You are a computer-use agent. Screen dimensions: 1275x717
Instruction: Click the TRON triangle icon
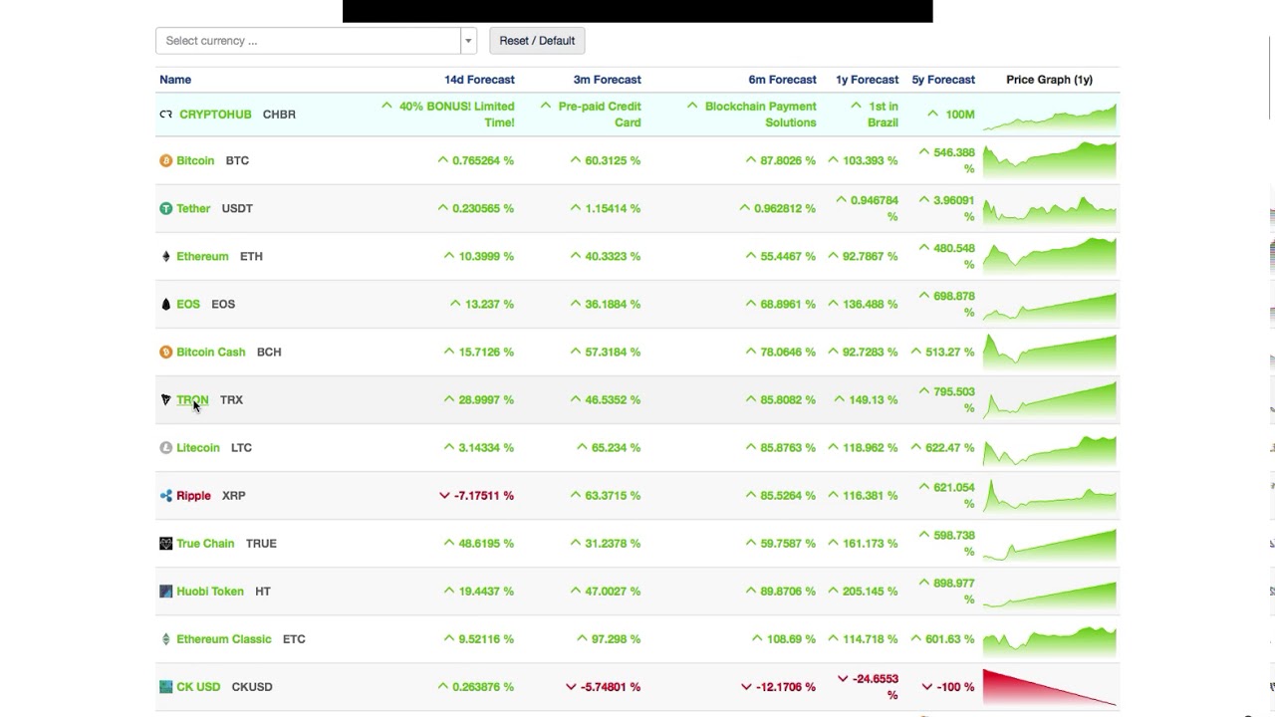pos(165,399)
